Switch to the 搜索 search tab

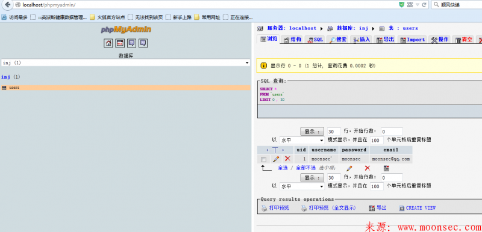point(337,39)
